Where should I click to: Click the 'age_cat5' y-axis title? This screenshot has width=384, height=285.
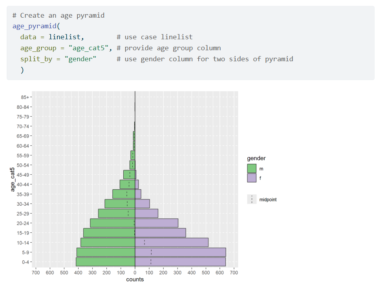12,179
